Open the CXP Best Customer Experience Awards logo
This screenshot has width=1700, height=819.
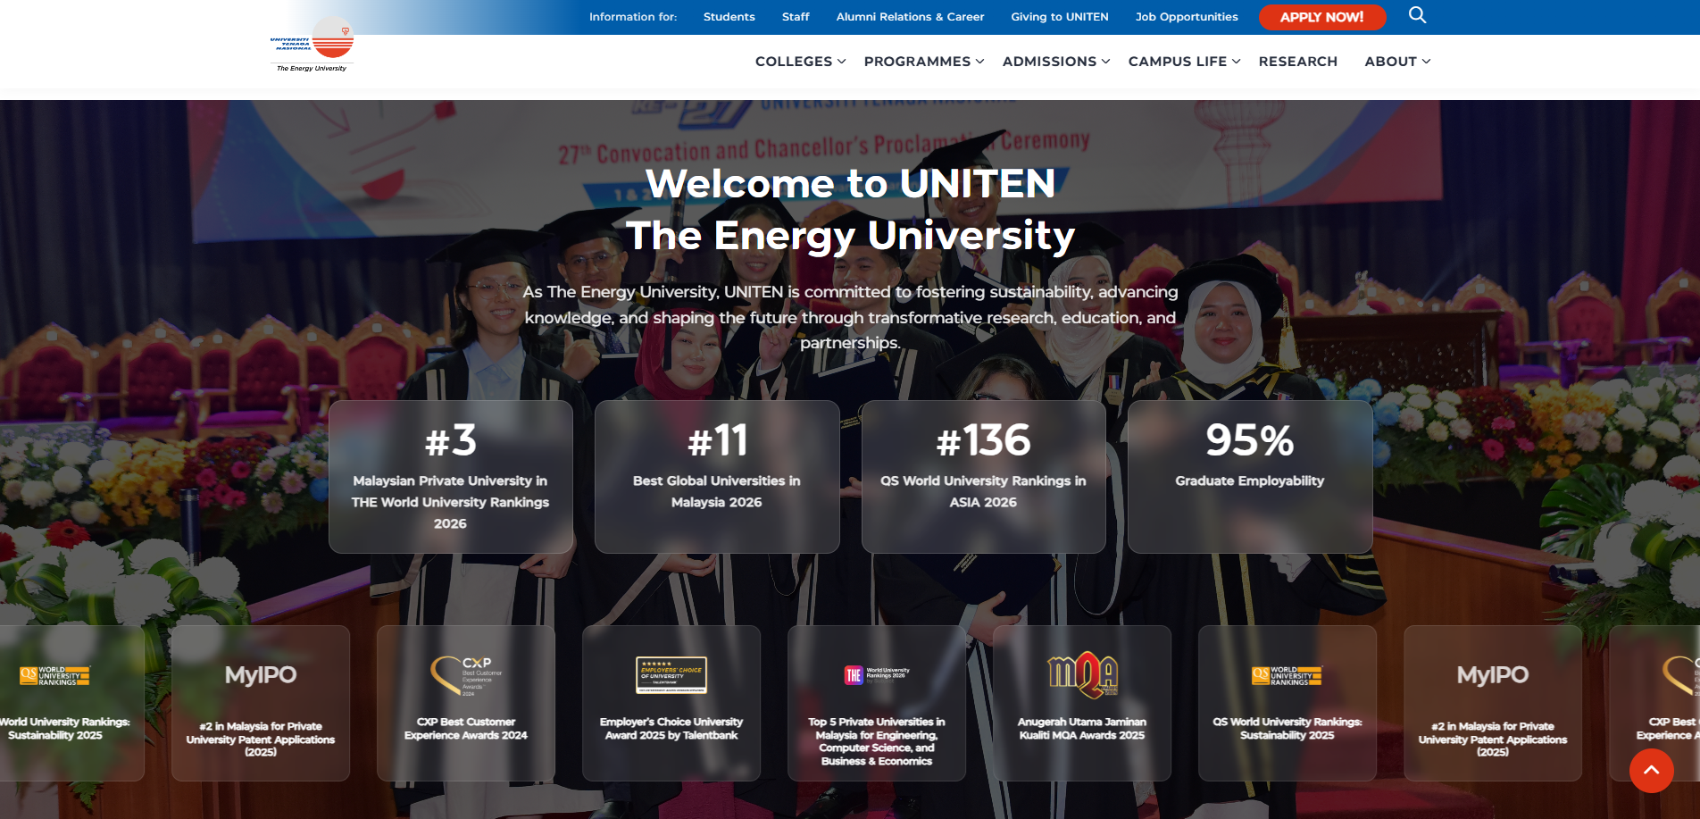point(465,676)
